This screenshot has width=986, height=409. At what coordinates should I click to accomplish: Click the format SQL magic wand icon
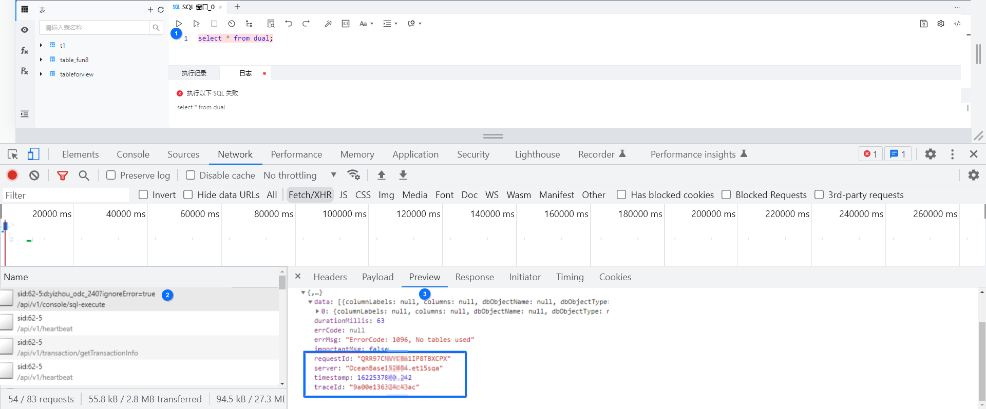pos(328,24)
